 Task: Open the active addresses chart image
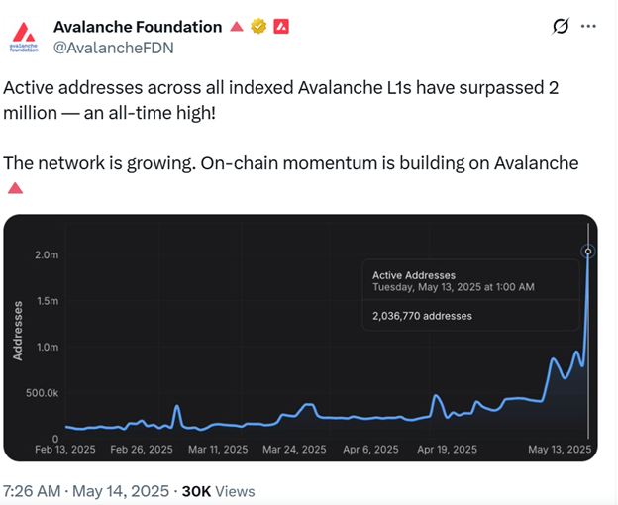coord(301,338)
